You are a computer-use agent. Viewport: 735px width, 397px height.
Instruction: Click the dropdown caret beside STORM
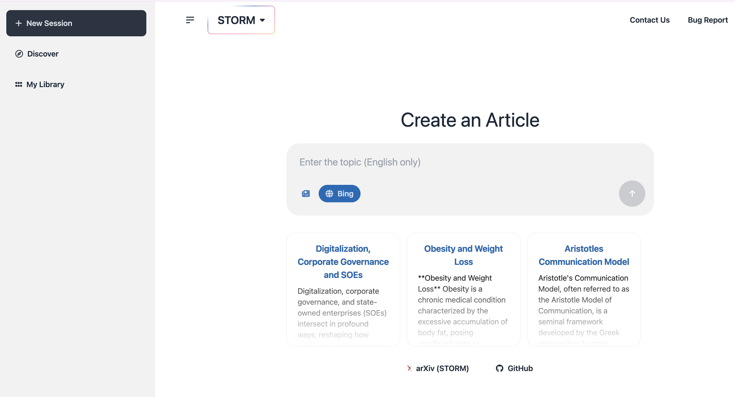[x=262, y=20]
